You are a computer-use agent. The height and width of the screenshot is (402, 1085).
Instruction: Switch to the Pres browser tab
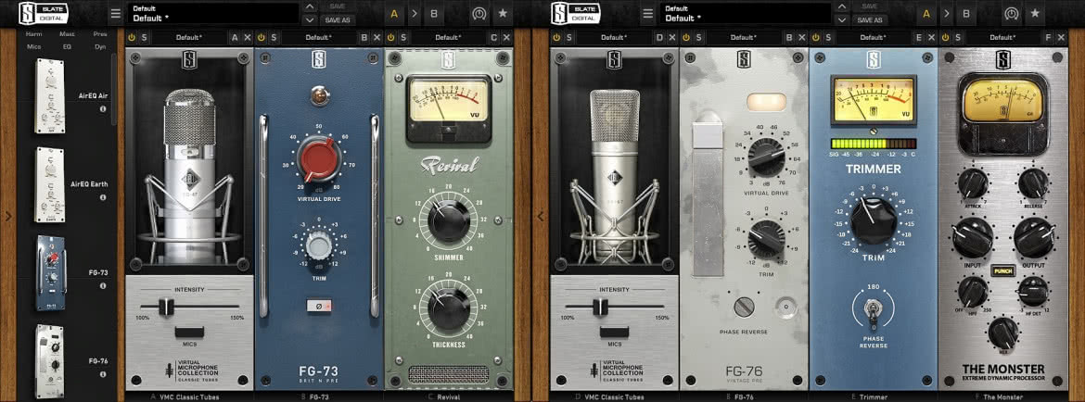click(100, 34)
